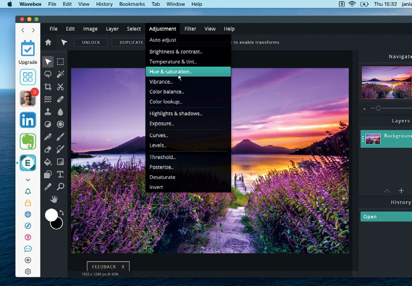Viewport: 412px width, 286px height.
Task: Open the macOS History menu
Action: [x=104, y=4]
